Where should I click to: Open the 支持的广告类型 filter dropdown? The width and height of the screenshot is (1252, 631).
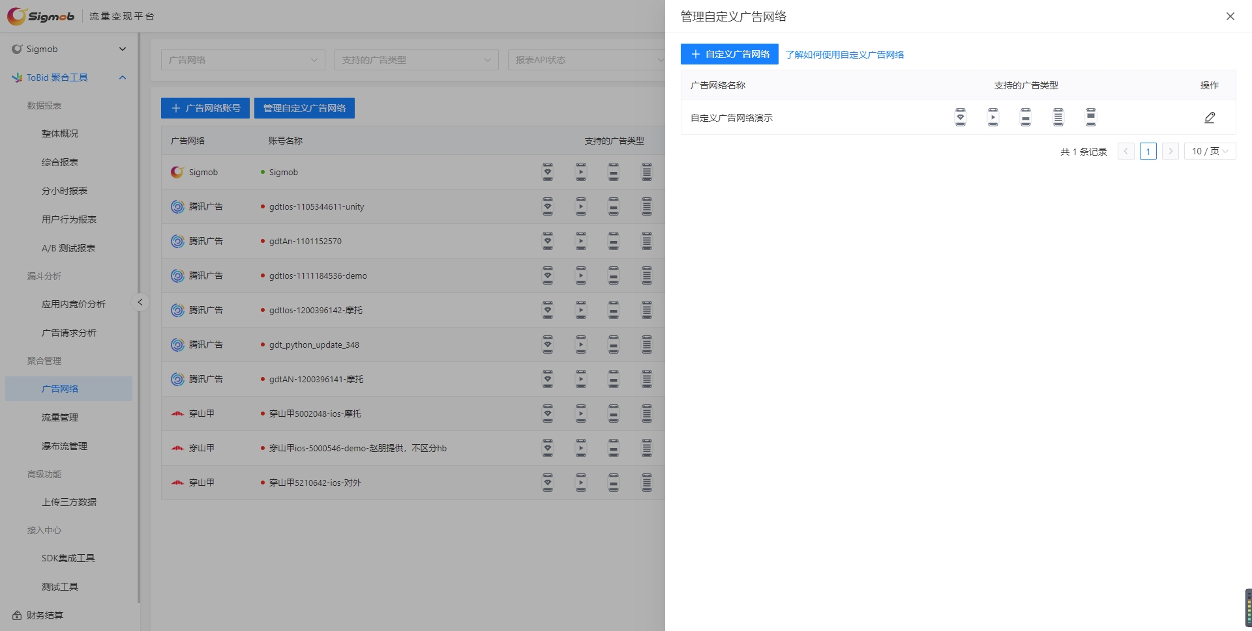[x=416, y=60]
